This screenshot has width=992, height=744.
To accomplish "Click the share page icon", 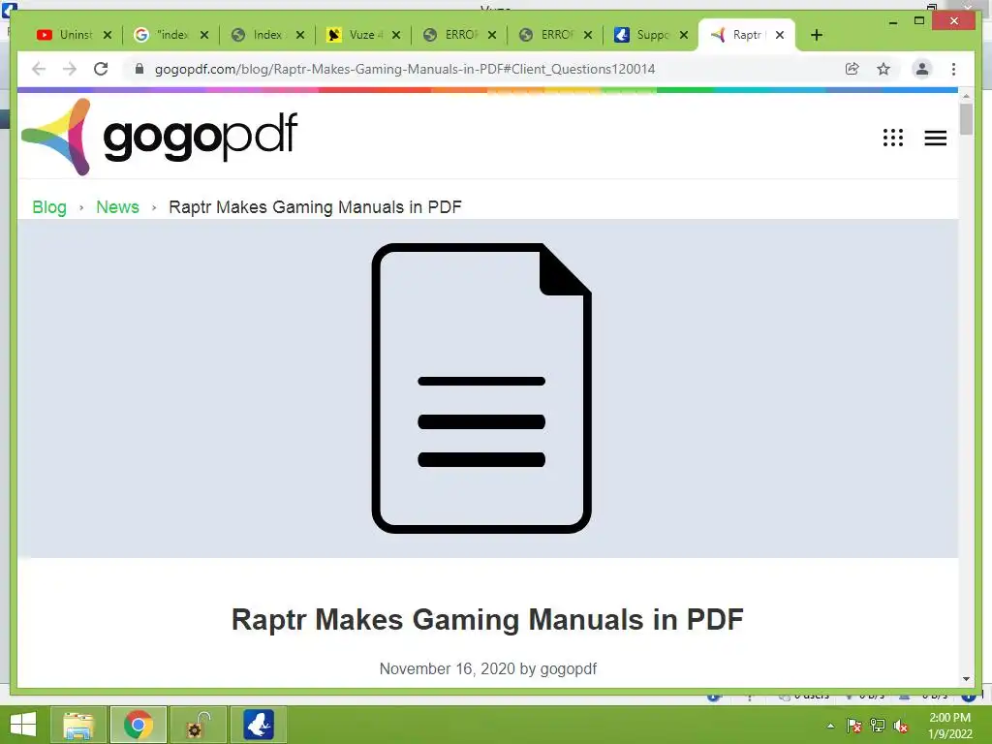I will click(x=852, y=69).
